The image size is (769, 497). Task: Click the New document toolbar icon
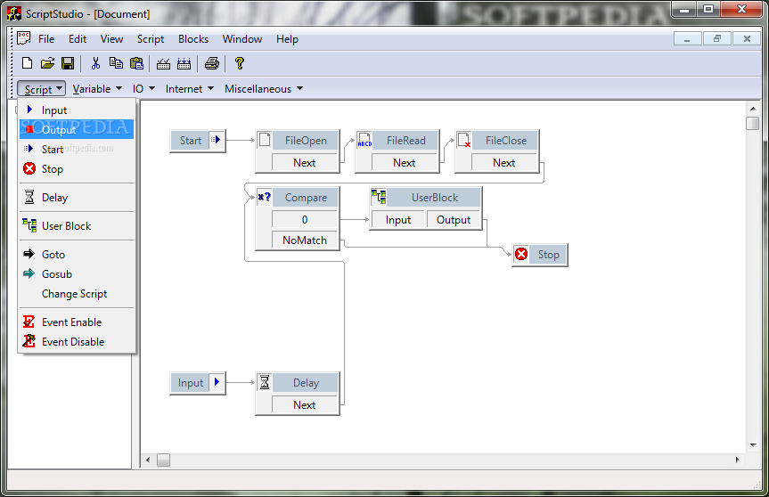[x=28, y=63]
